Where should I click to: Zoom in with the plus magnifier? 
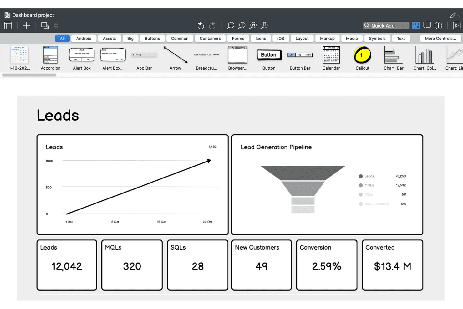coord(242,26)
